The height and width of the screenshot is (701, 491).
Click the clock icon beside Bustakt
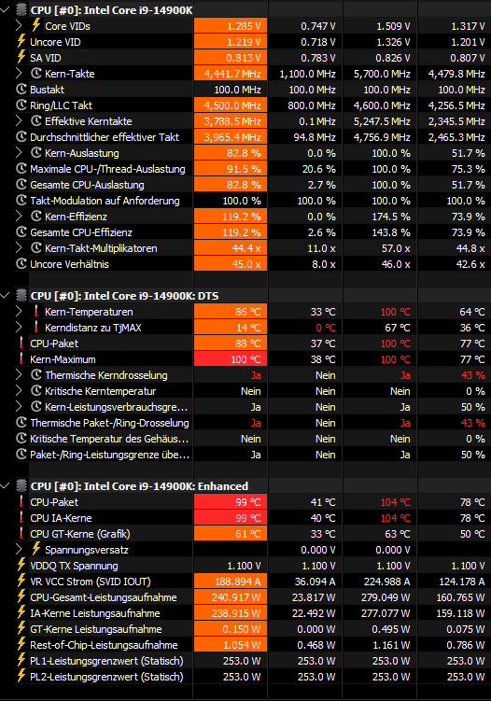coord(21,89)
